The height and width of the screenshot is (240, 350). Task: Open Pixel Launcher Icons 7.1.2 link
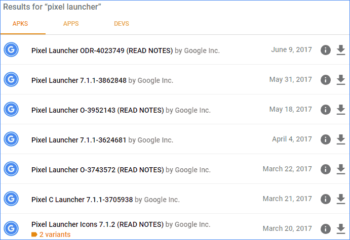click(x=98, y=224)
